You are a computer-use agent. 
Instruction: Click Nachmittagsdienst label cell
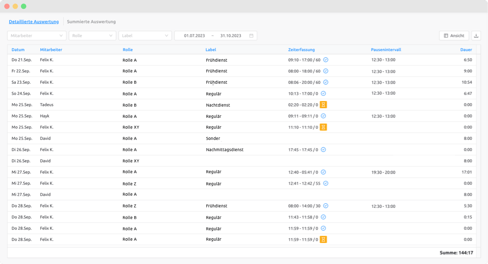click(x=225, y=150)
